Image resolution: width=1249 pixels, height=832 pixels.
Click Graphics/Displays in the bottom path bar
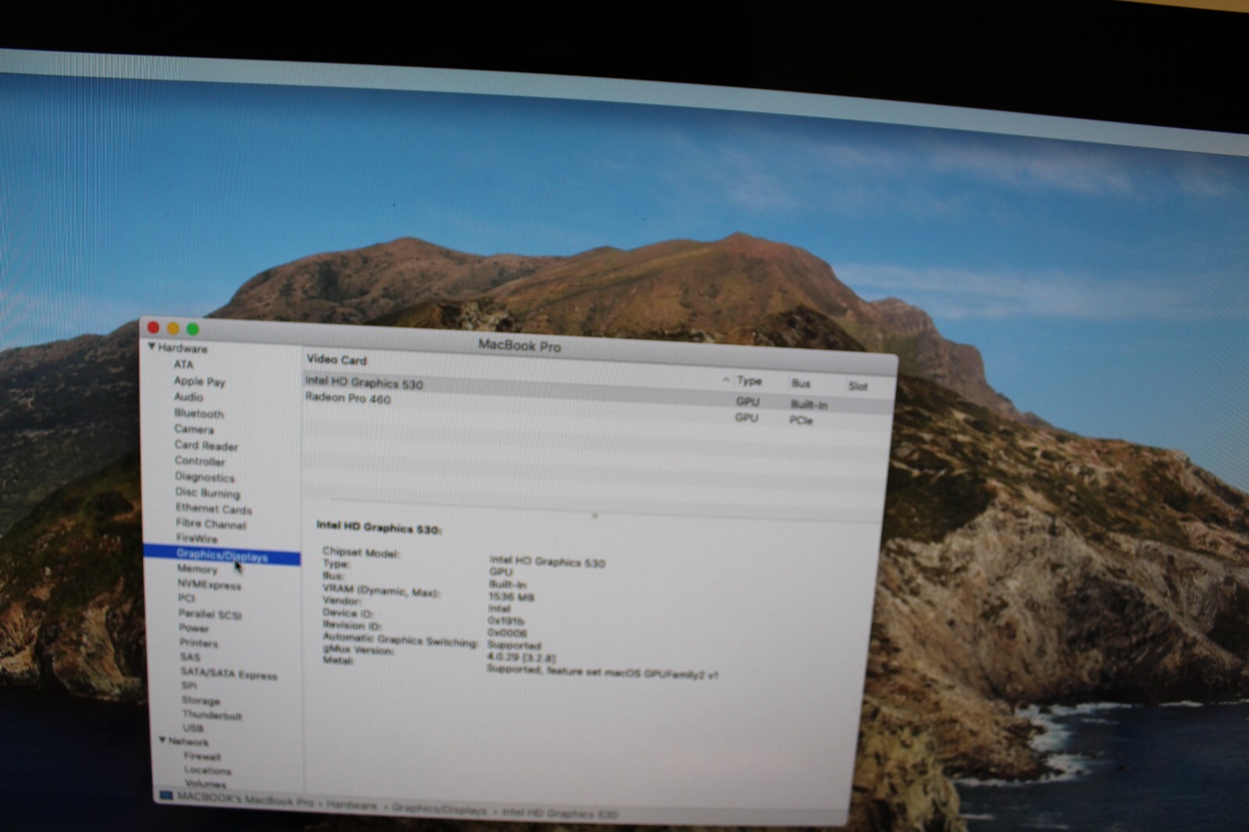click(439, 809)
